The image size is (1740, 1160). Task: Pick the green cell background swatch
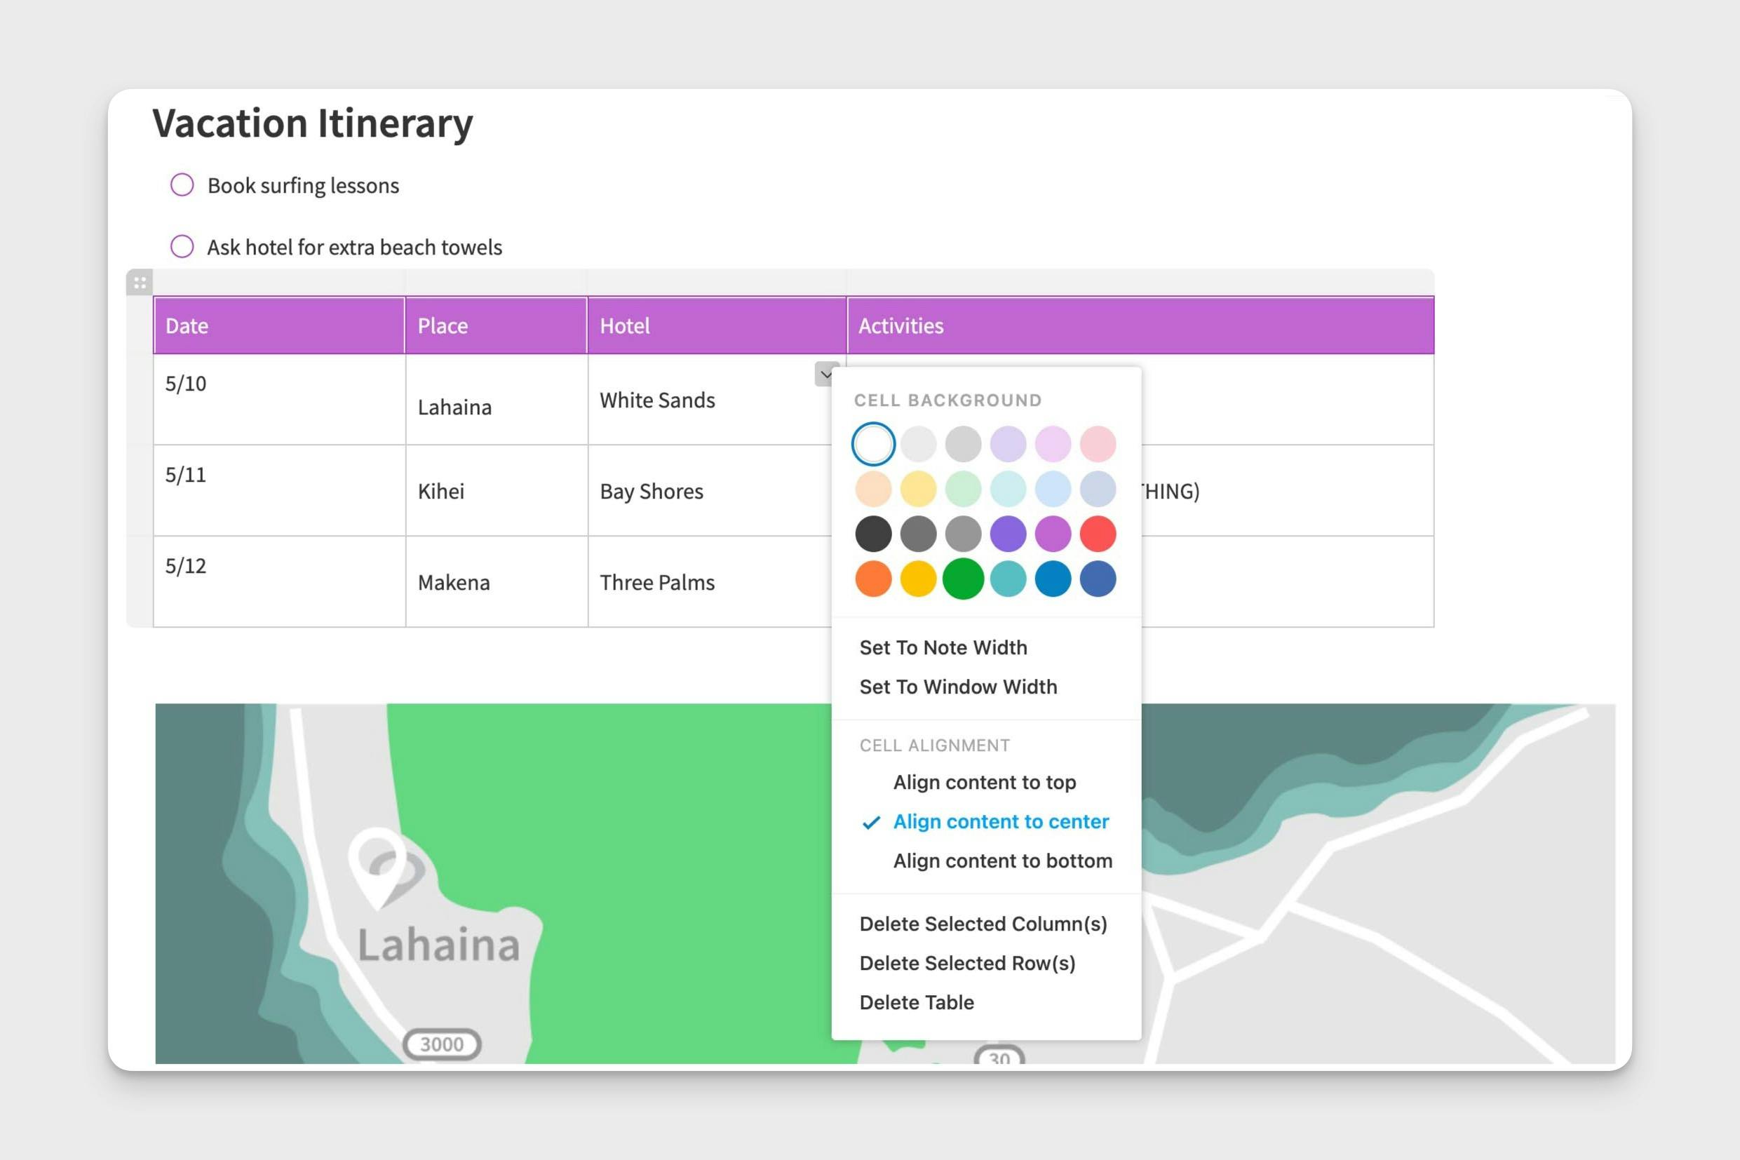[x=962, y=579]
